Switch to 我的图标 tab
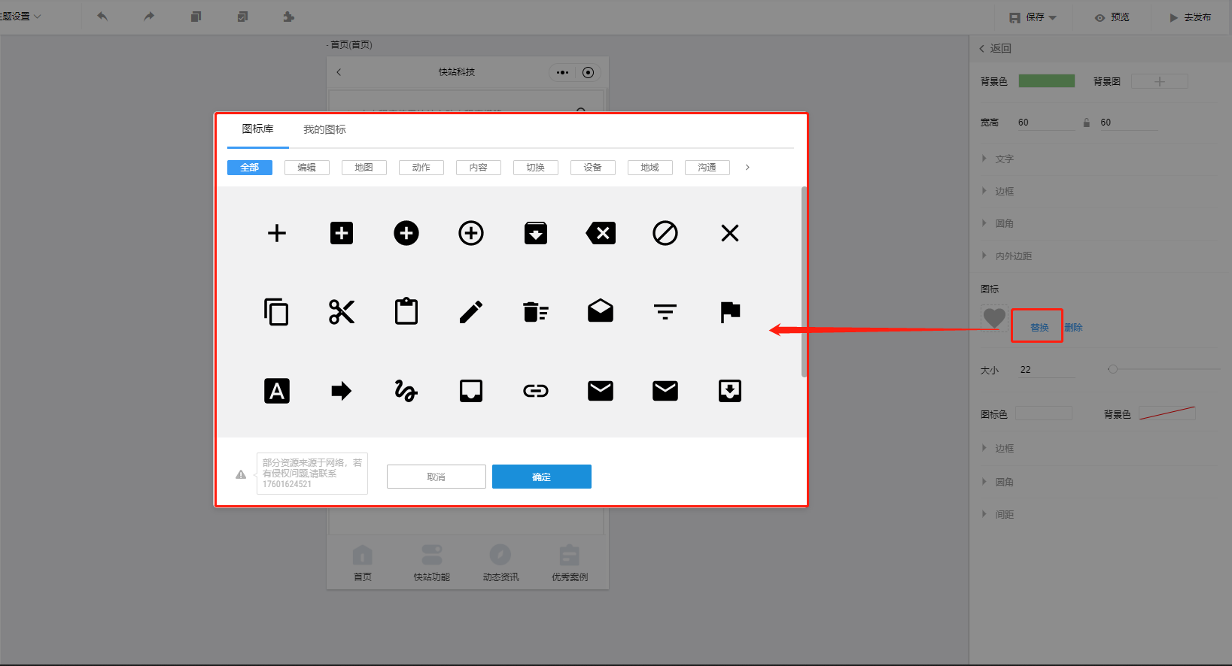Image resolution: width=1232 pixels, height=666 pixels. click(324, 129)
